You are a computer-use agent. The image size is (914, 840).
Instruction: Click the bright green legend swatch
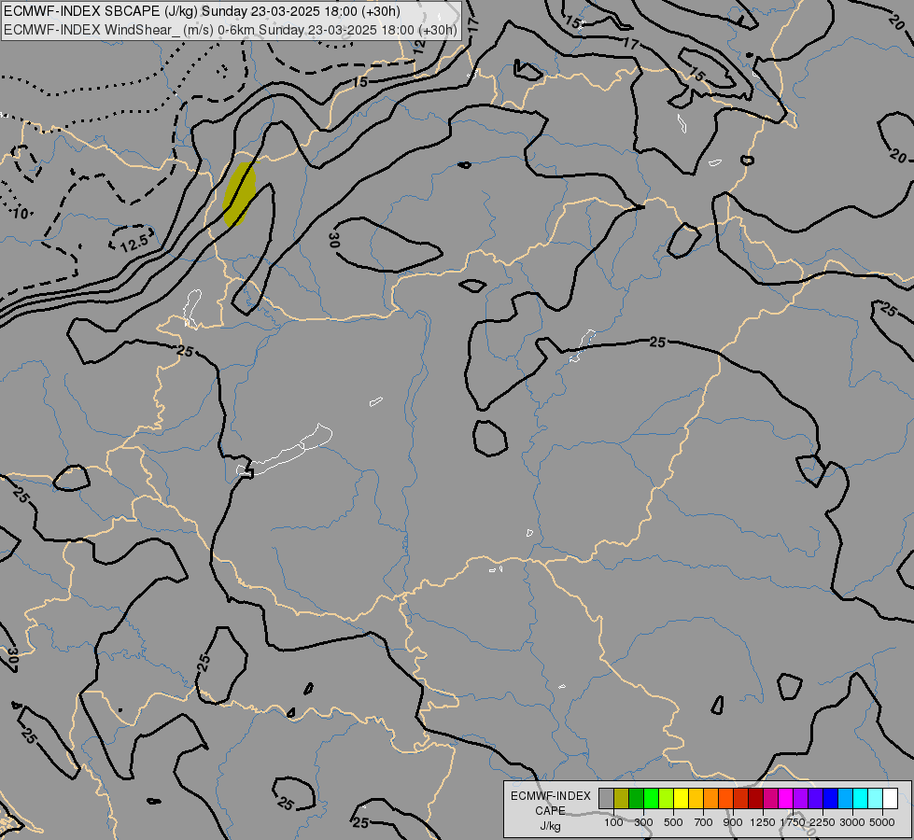[x=651, y=799]
